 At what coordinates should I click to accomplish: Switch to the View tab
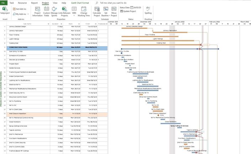point(55,3)
